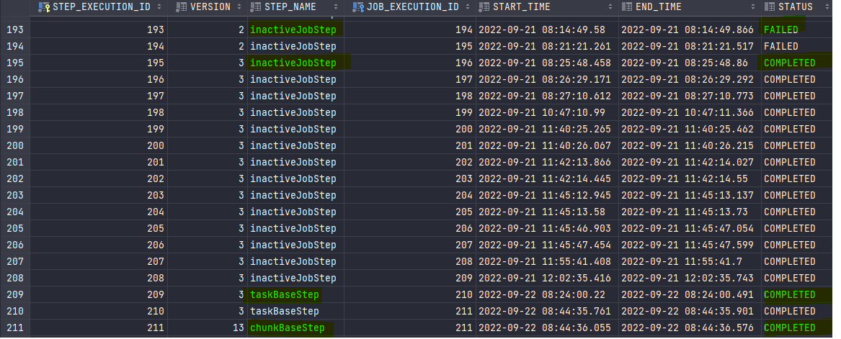Click start time 2022-09-22 08:24:00.22
The width and height of the screenshot is (841, 339).
[x=542, y=294]
